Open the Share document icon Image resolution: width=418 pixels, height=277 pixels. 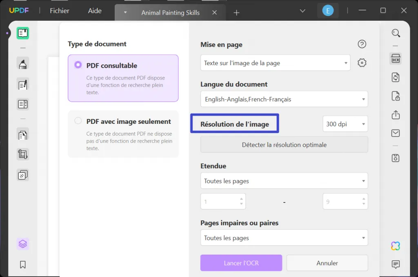396,115
